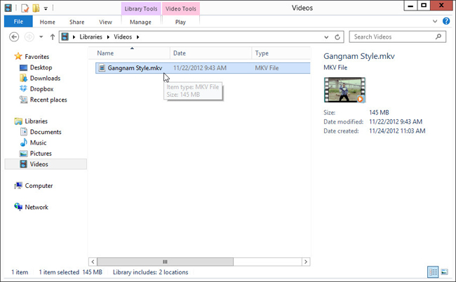Click the New folder quick access icon
Image resolution: width=456 pixels, height=282 pixels.
tap(36, 8)
